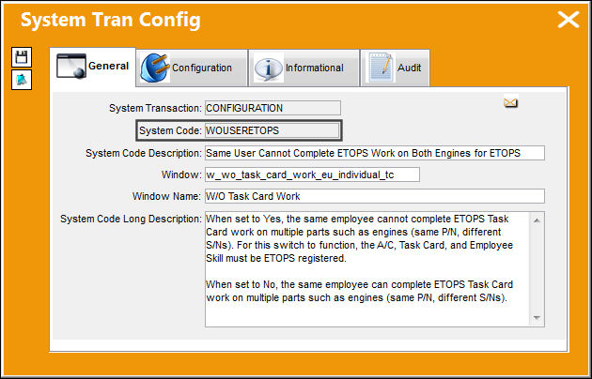
Task: Click the Save floppy disk icon
Action: point(22,57)
